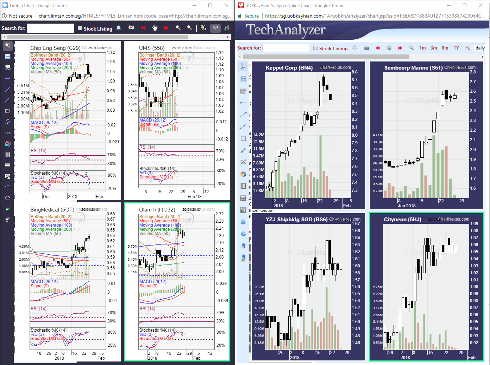The width and height of the screenshot is (490, 365).
Task: Click the TechAnalyzer horizontal scrollbar
Action: tap(326, 57)
